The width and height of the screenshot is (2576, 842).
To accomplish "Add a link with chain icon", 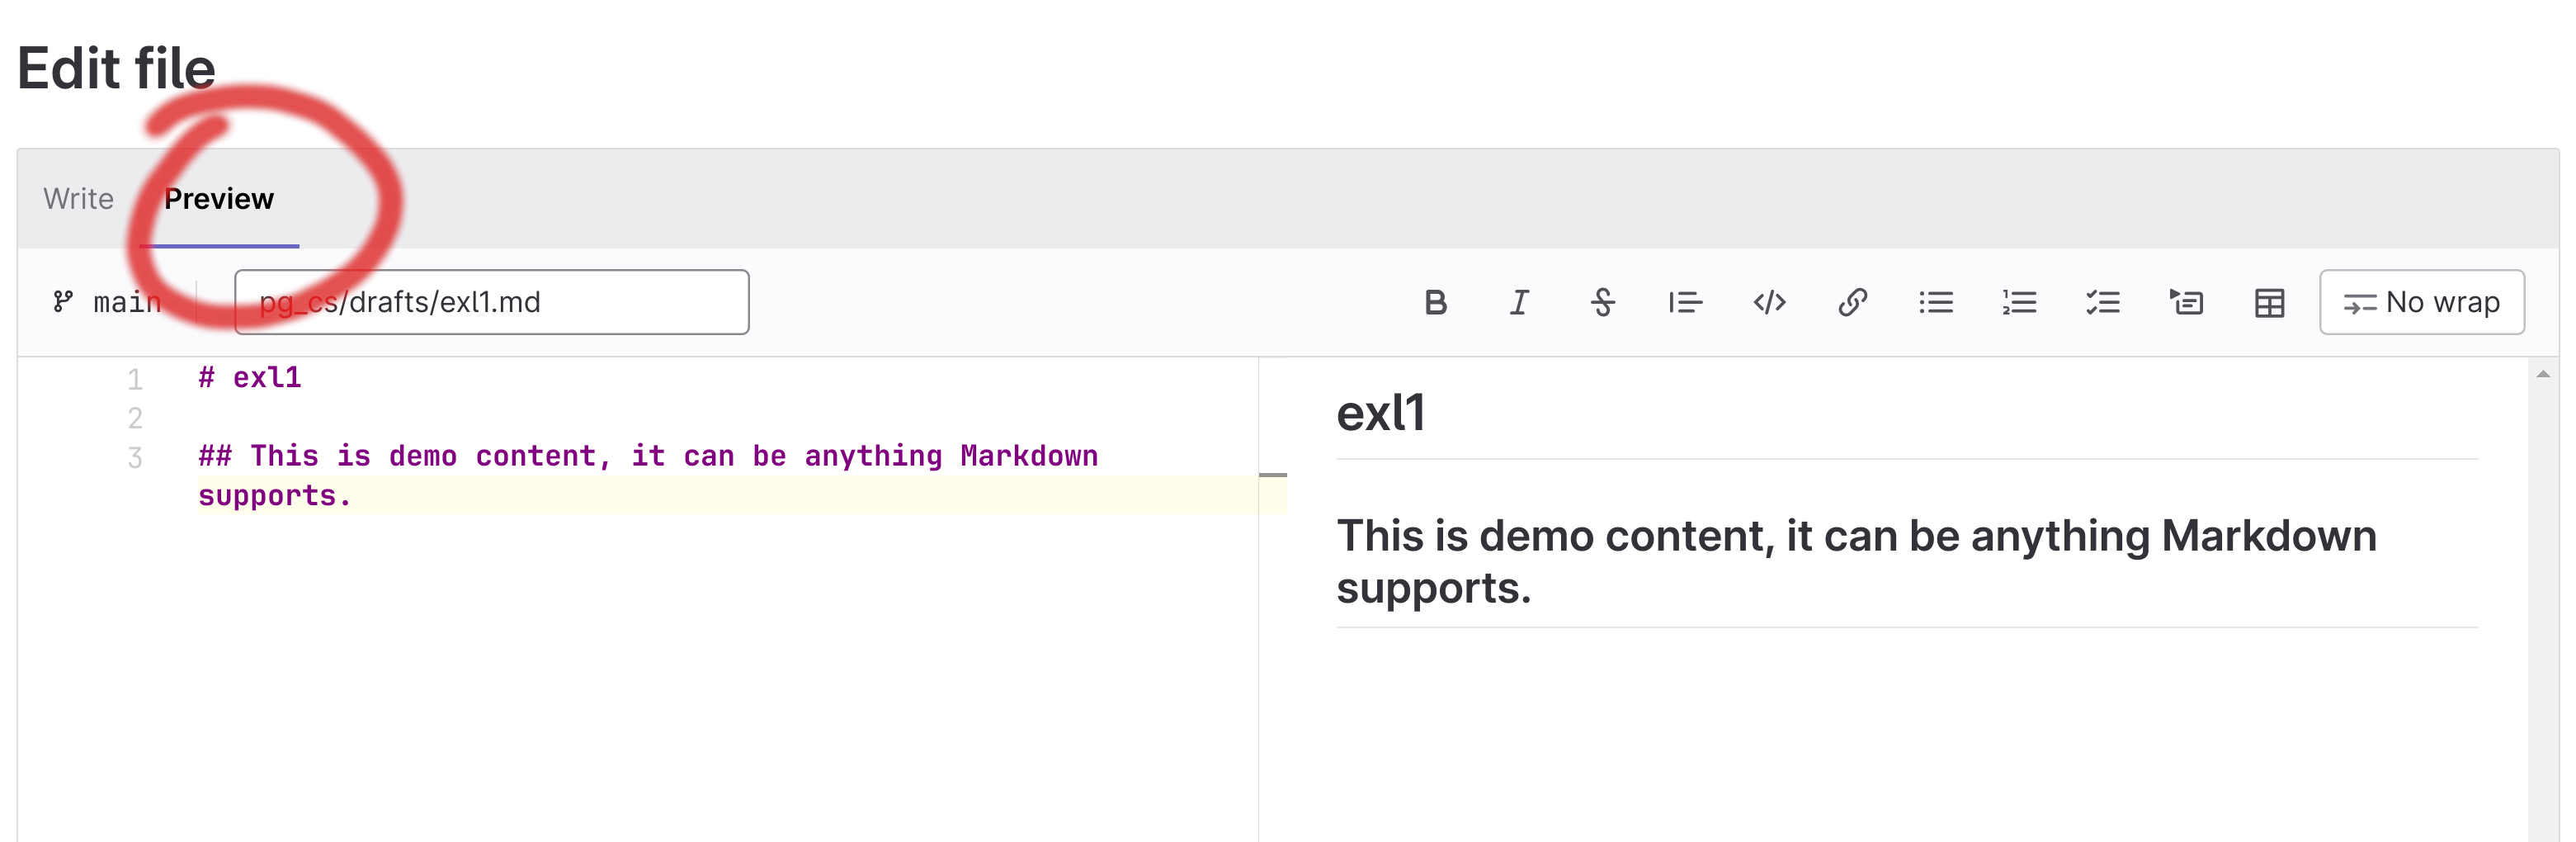I will (1852, 302).
